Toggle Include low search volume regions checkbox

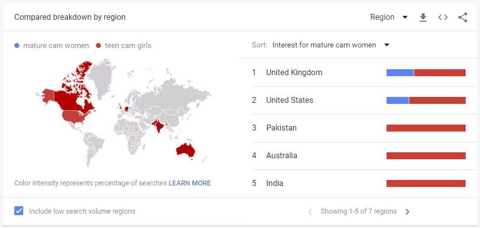19,211
